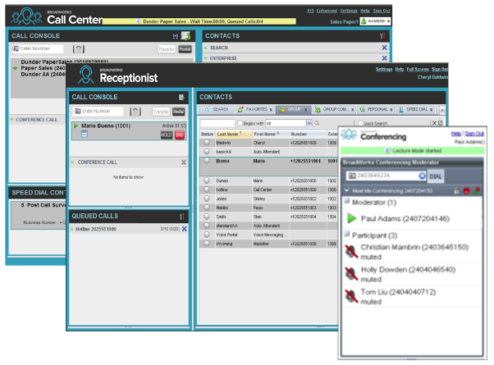The height and width of the screenshot is (365, 494).
Task: Open the Personal contacts tab
Action: 376,108
